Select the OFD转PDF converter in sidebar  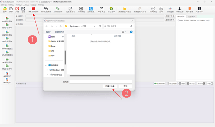point(7,74)
